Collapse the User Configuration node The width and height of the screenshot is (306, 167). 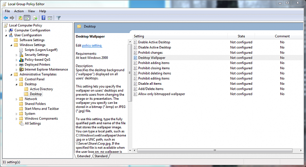pyautogui.click(x=6, y=35)
